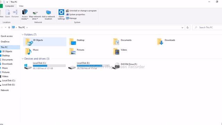This screenshot has height=125, width=222.
Task: Select DVD RW Drive (F:) icon
Action: (116, 66)
